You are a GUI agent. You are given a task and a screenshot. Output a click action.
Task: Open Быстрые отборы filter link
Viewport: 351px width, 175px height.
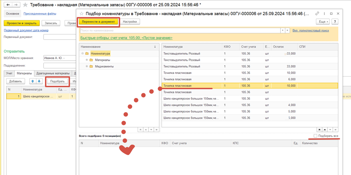pyautogui.click(x=126, y=38)
